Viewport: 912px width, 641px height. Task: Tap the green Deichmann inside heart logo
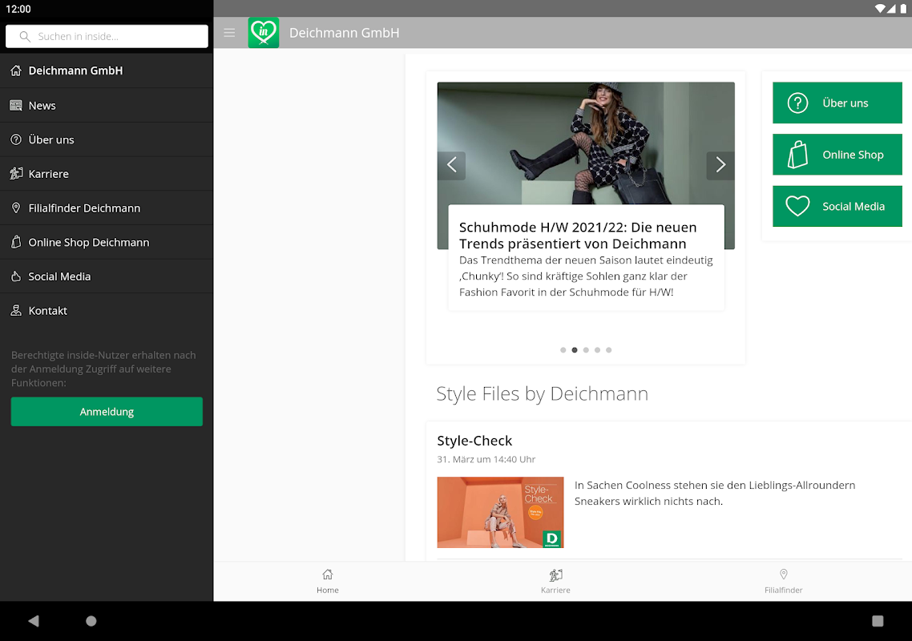[264, 33]
